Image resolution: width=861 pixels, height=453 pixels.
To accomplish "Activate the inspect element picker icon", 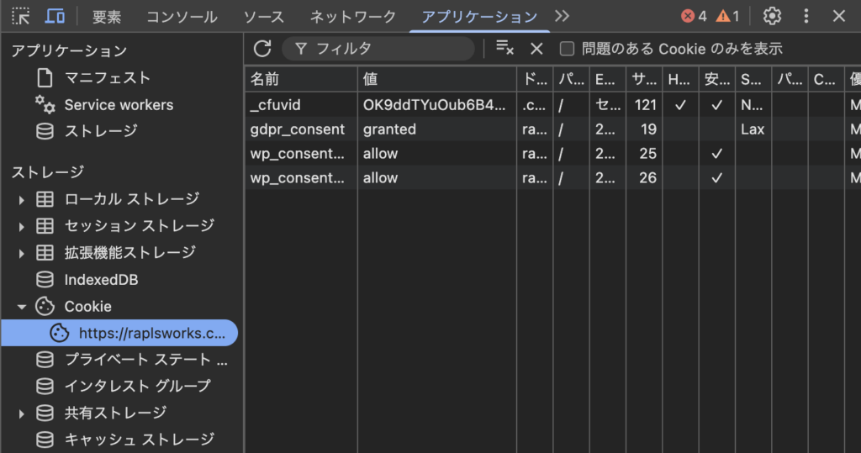I will click(x=21, y=16).
